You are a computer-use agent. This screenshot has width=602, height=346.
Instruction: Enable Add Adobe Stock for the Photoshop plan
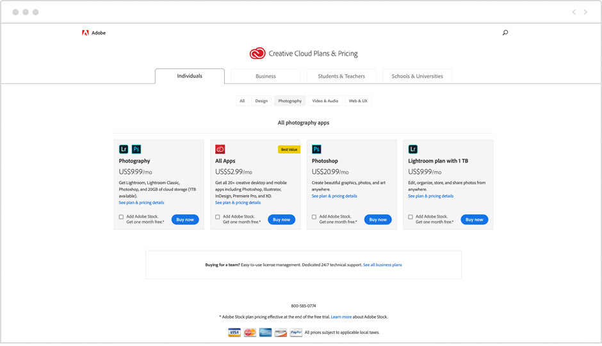click(x=314, y=217)
